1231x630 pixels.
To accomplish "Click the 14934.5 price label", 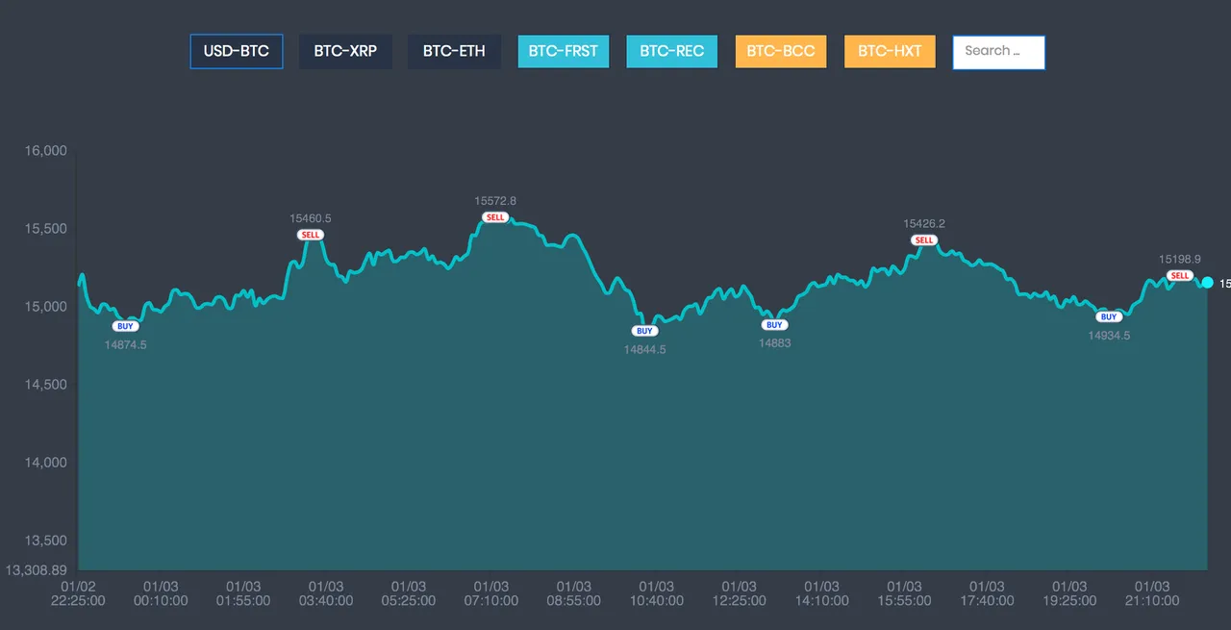I will pos(1109,336).
